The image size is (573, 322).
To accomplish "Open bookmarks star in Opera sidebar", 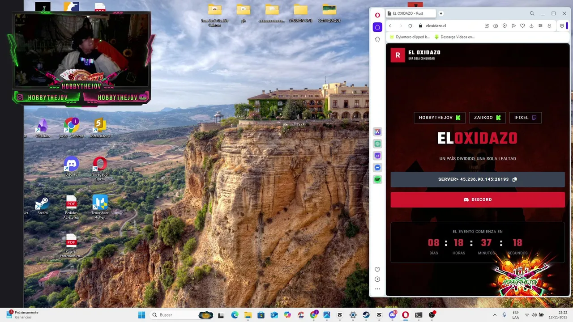I will (x=377, y=39).
